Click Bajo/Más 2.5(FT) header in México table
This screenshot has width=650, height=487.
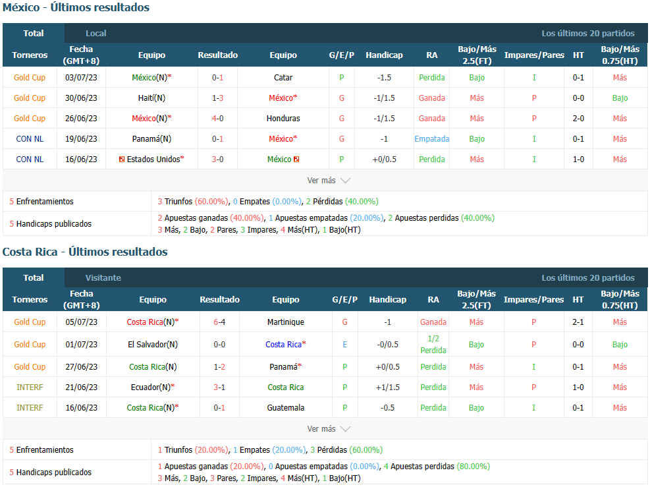pyautogui.click(x=477, y=55)
